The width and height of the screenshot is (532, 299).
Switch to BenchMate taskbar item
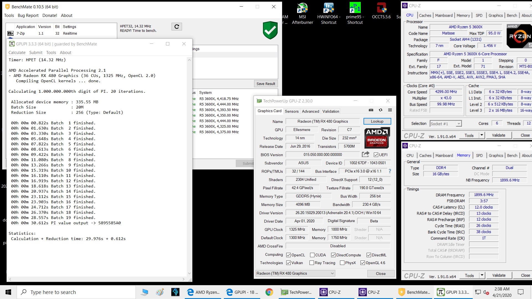pos(414,292)
